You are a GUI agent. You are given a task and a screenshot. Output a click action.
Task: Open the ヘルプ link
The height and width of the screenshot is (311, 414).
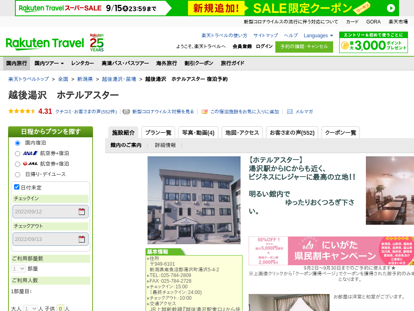(x=291, y=36)
